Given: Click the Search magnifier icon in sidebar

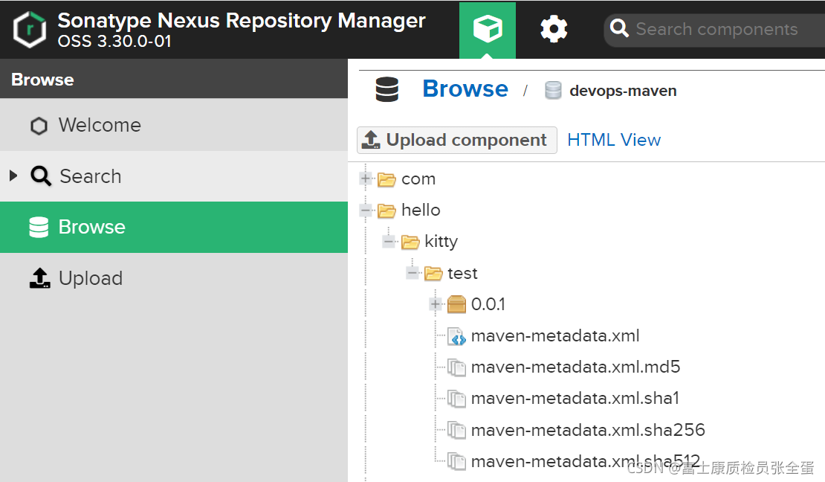Looking at the screenshot, I should (41, 176).
